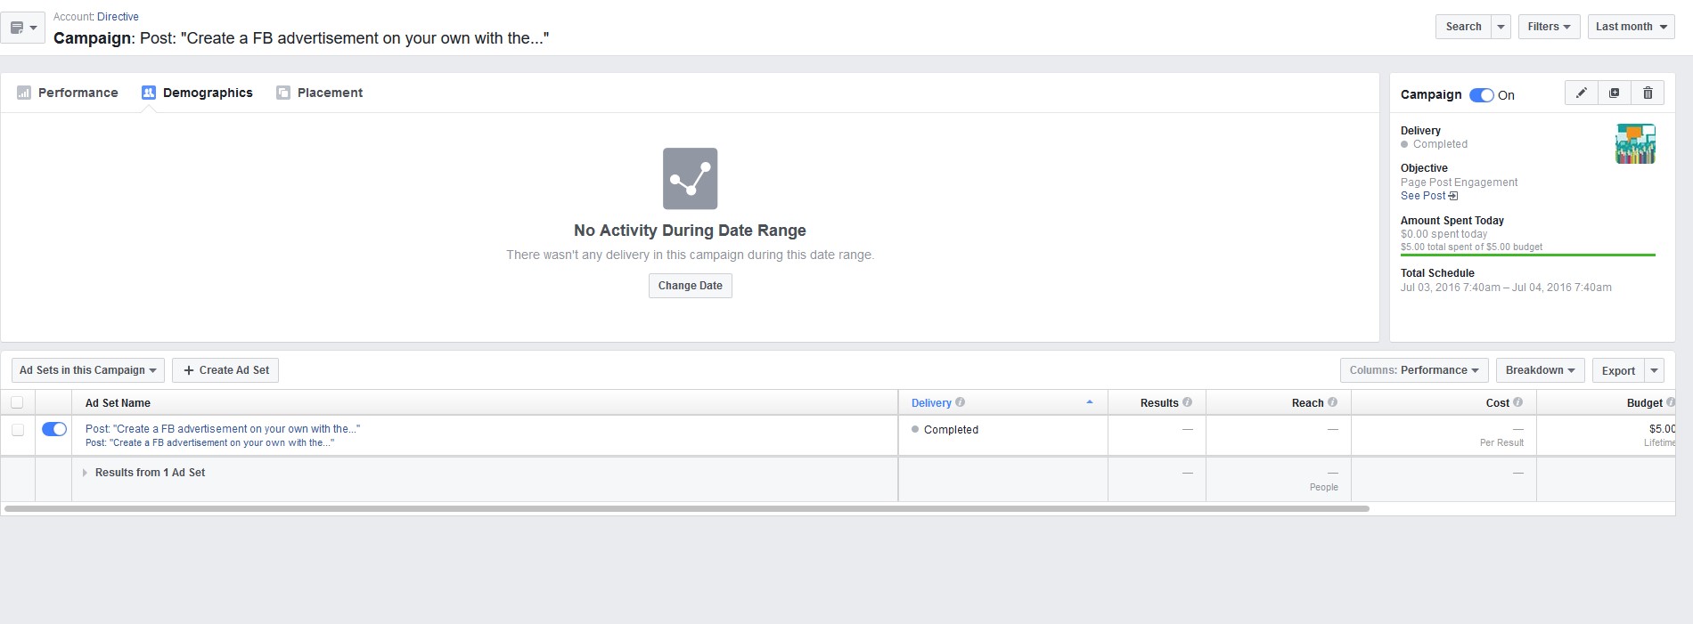Switch to the Performance tab

tap(68, 93)
